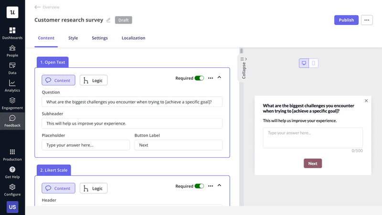Publish the survey
The width and height of the screenshot is (382, 215).
(x=346, y=20)
